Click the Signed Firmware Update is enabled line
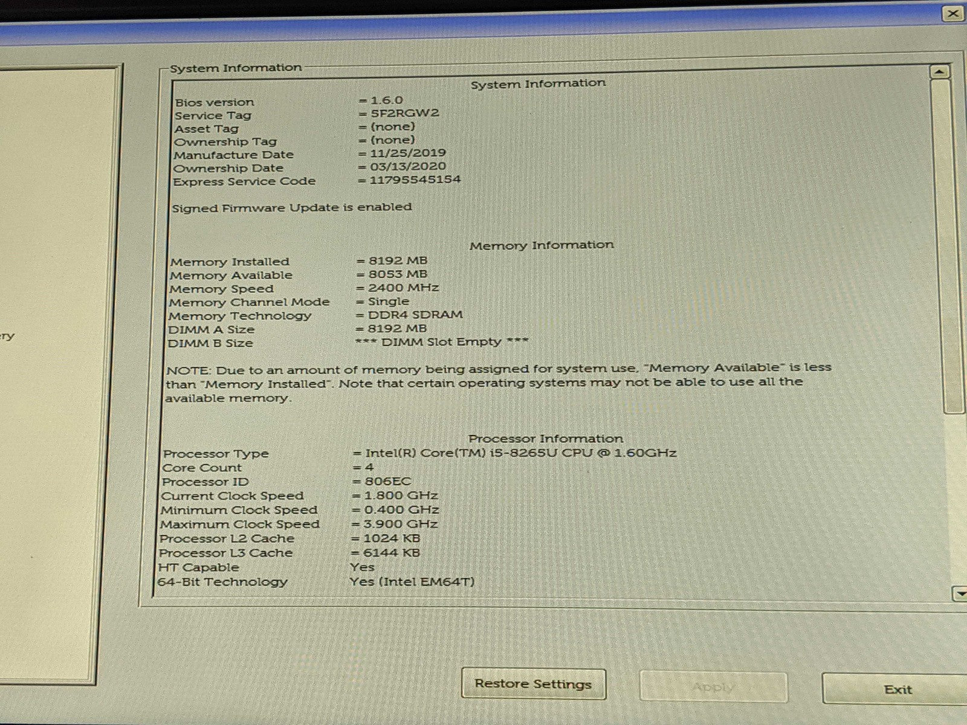This screenshot has width=967, height=725. pyautogui.click(x=292, y=207)
